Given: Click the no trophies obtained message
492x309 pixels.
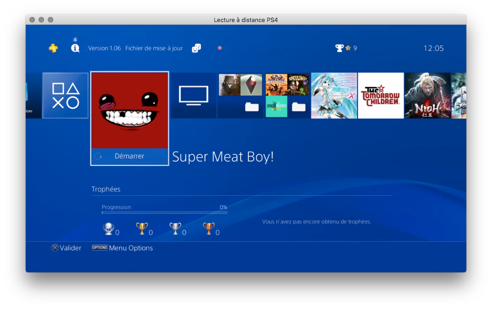Looking at the screenshot, I should pos(316,221).
